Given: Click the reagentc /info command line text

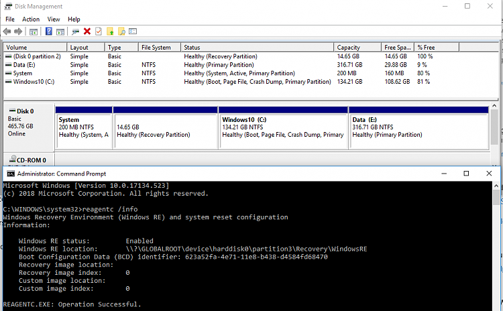Looking at the screenshot, I should pos(110,209).
